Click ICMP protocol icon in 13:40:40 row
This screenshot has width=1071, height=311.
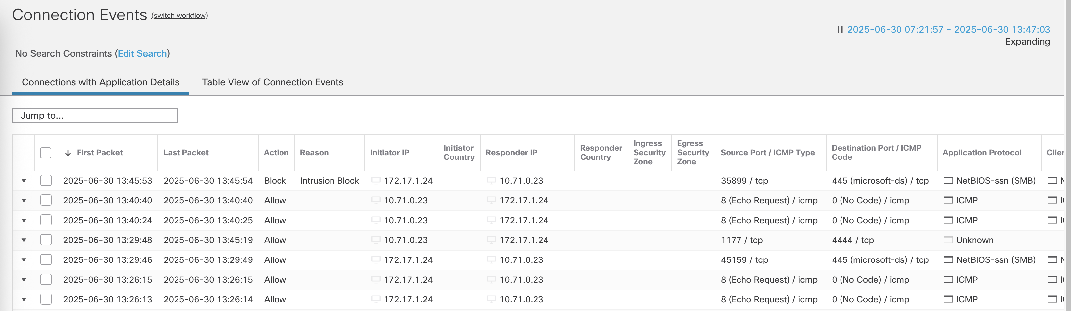coord(948,200)
